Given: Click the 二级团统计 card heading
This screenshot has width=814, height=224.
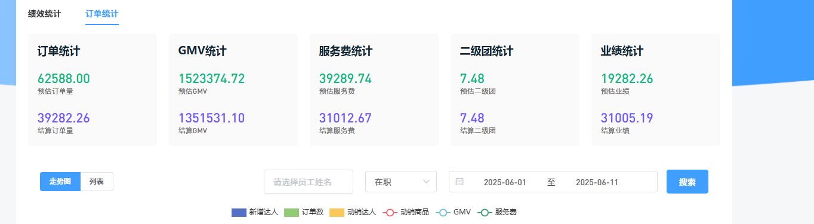Looking at the screenshot, I should click(x=486, y=51).
